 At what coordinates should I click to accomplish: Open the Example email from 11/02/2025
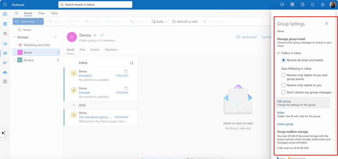(100, 93)
